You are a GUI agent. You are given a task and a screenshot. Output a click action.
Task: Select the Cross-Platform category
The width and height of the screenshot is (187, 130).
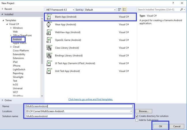tap(21, 50)
